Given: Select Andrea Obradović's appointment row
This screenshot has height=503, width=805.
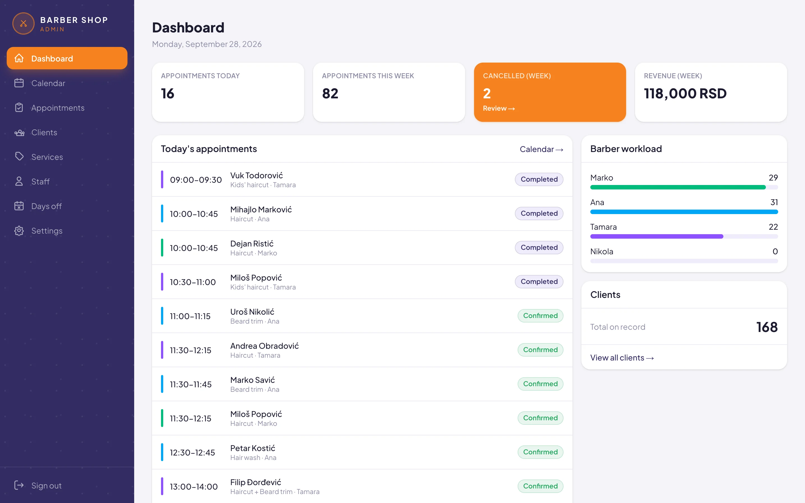Looking at the screenshot, I should (x=362, y=350).
